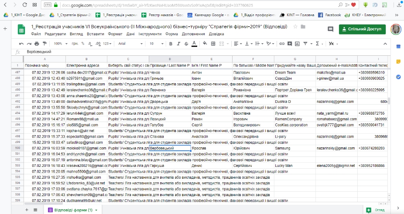
Task: Click the print icon
Action: [x=36, y=44]
